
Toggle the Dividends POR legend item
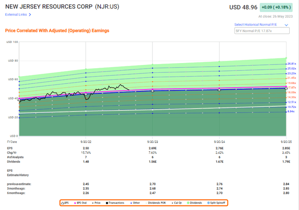tap(156, 203)
